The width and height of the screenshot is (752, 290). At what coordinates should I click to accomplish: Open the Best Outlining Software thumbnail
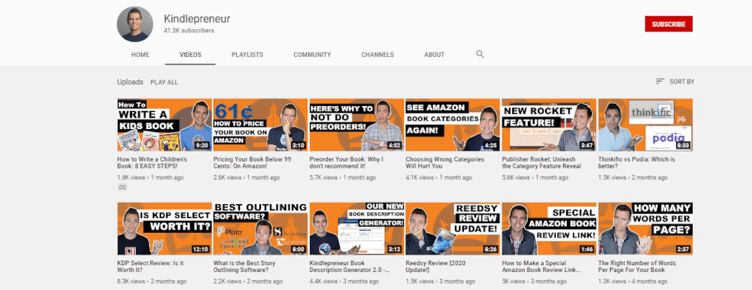(x=260, y=228)
